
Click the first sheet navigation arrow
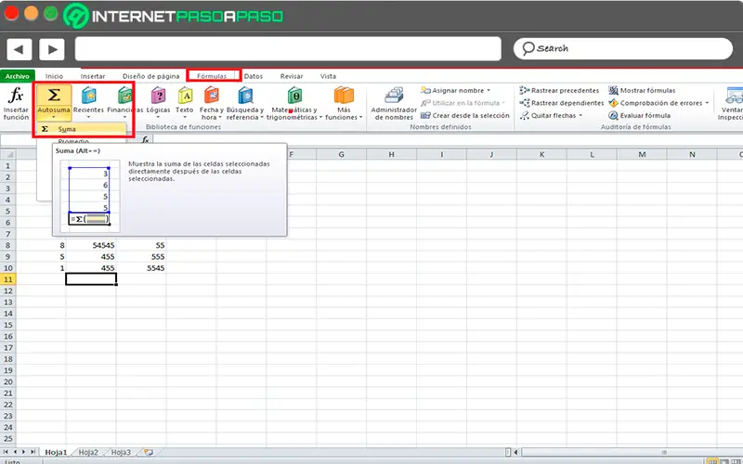[x=7, y=452]
